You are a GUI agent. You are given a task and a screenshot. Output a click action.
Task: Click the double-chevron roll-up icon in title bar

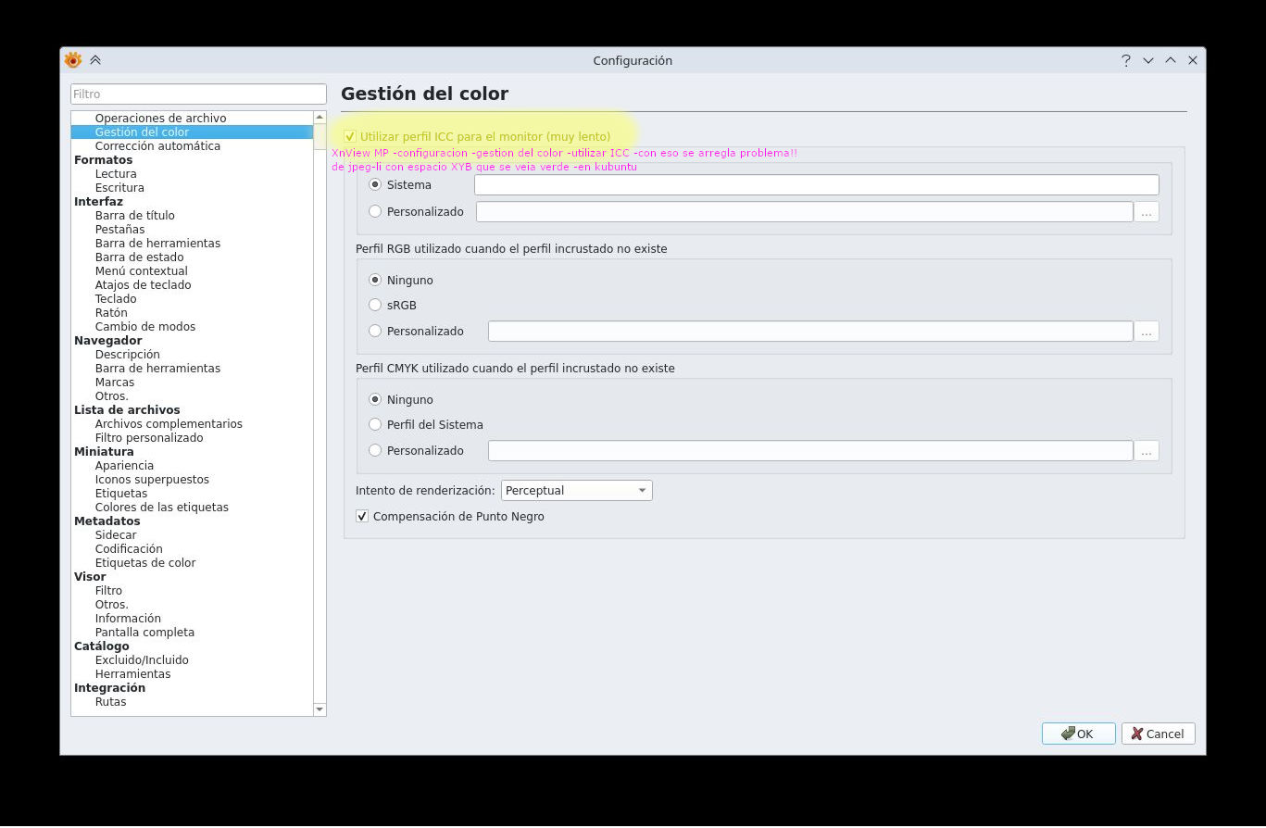(95, 60)
